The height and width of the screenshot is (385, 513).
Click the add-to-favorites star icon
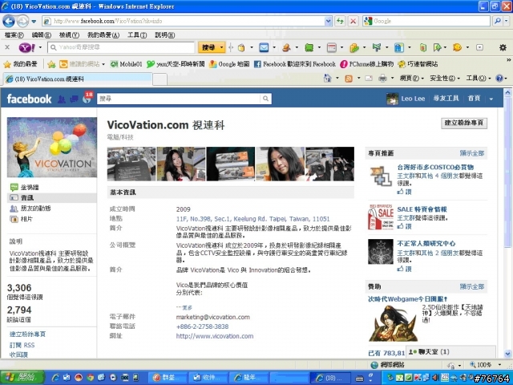click(x=51, y=64)
